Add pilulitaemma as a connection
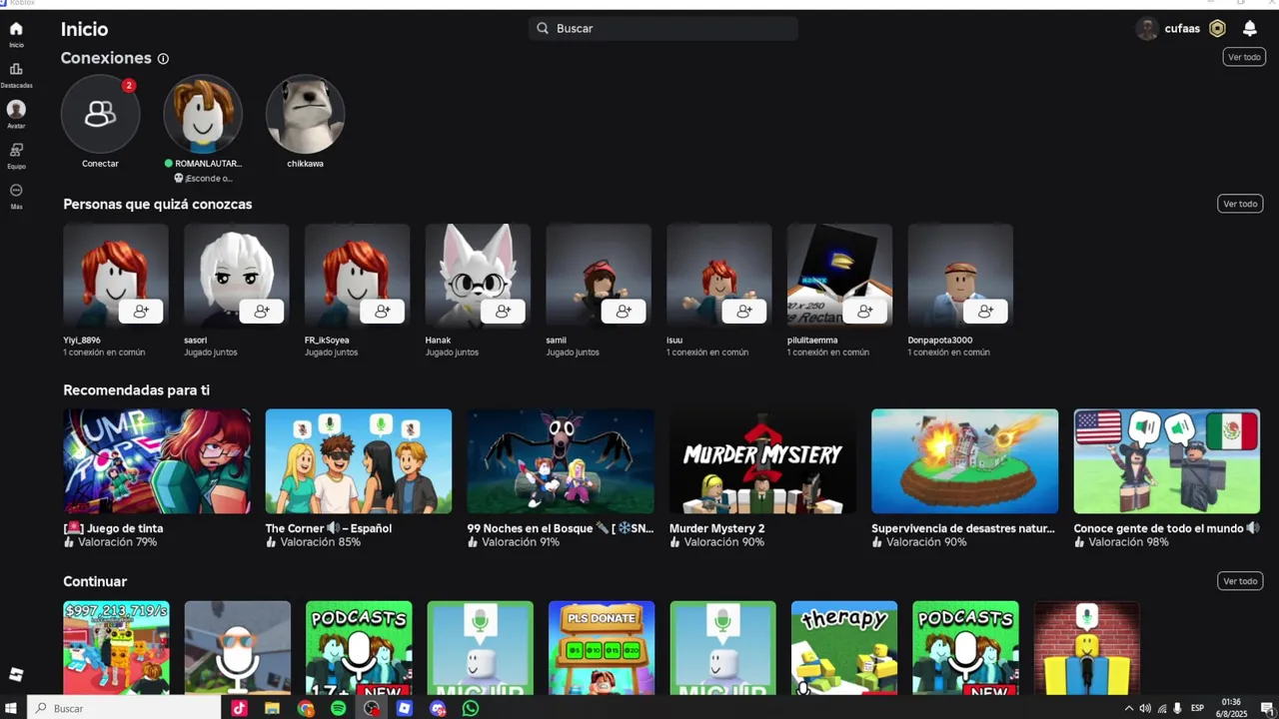The height and width of the screenshot is (719, 1279). pyautogui.click(x=865, y=312)
